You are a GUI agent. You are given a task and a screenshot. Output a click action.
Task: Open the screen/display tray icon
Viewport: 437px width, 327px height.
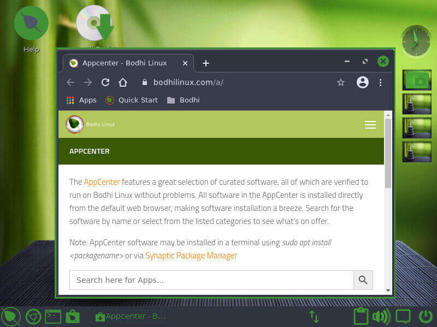[x=403, y=316]
